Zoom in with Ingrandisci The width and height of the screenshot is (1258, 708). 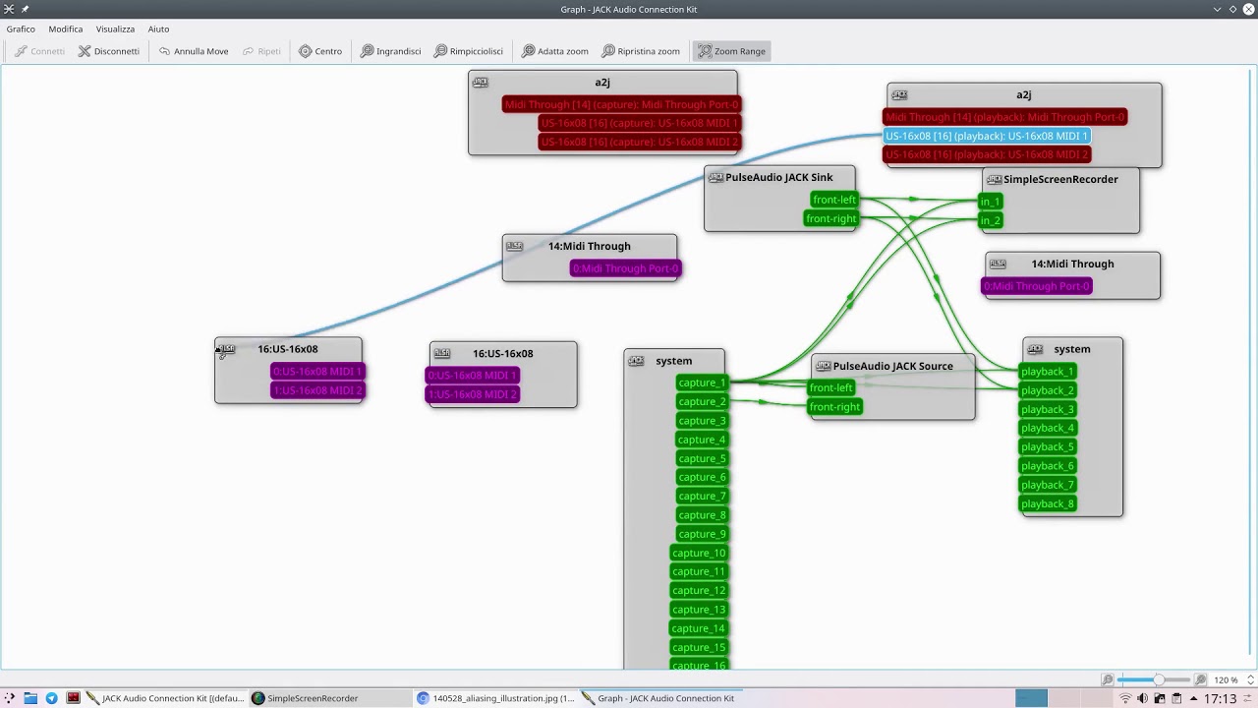[391, 51]
